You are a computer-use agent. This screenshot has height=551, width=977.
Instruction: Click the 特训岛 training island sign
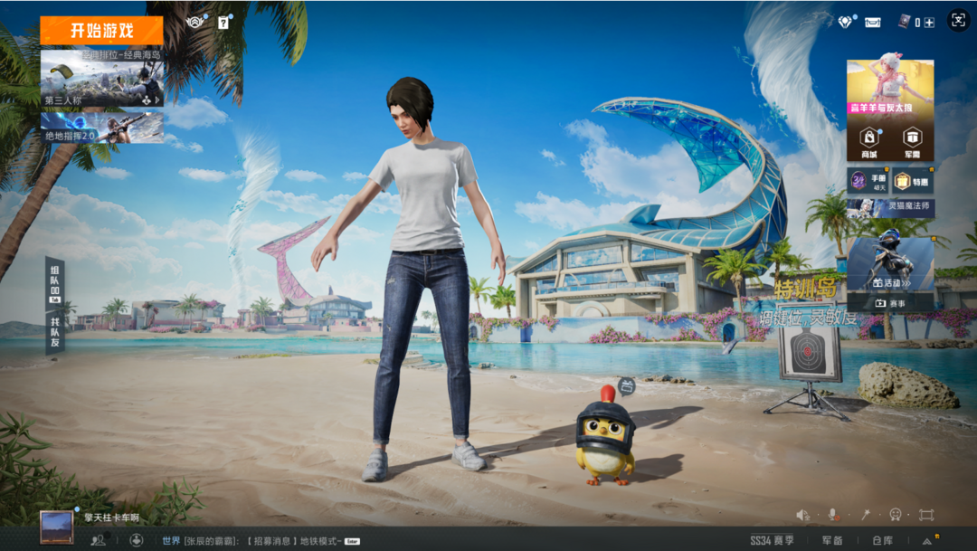pyautogui.click(x=805, y=289)
